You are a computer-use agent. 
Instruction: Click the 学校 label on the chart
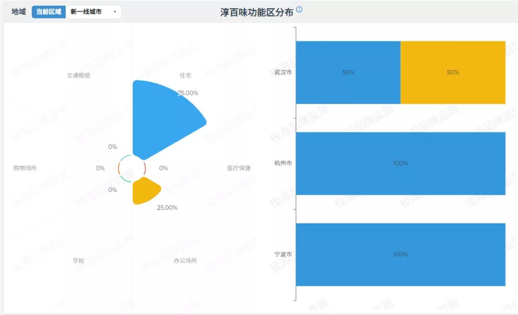(x=78, y=261)
